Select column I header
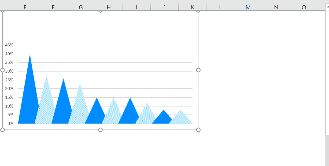The width and height of the screenshot is (329, 166). point(137,7)
